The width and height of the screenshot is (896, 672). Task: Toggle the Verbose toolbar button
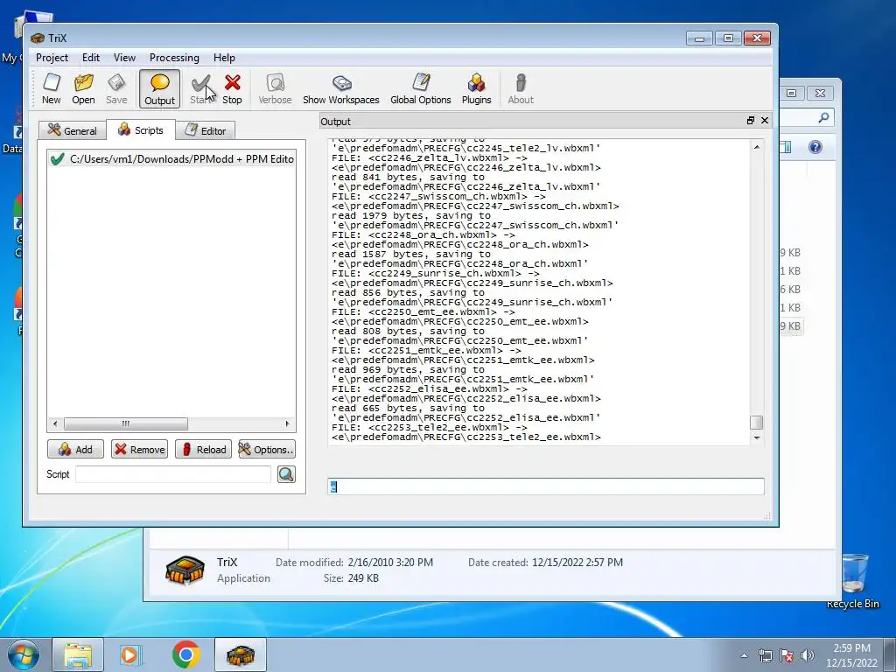point(275,88)
